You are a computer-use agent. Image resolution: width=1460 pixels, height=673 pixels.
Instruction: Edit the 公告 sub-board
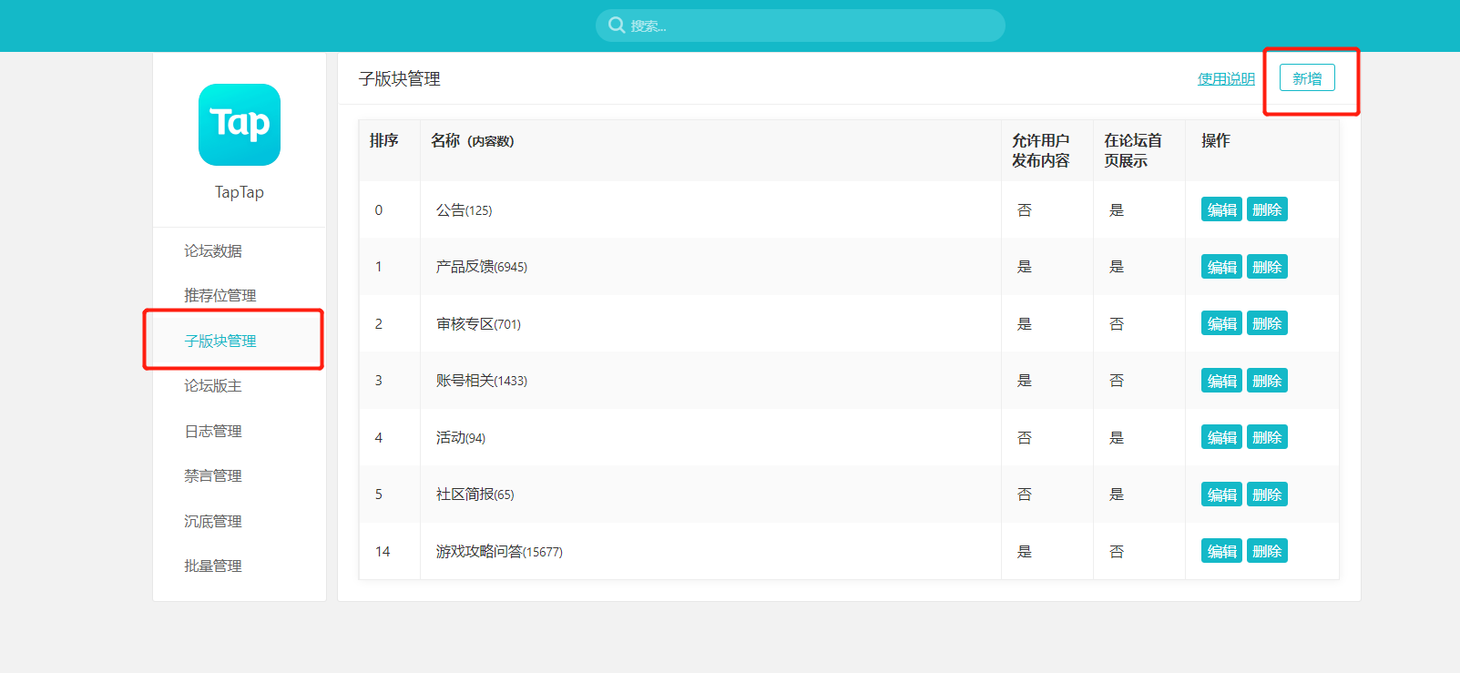click(x=1221, y=209)
